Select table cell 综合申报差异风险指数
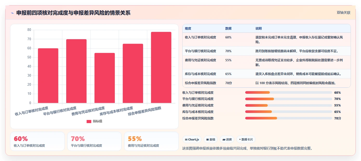Screen dimensions: 361x161 [x=200, y=83]
